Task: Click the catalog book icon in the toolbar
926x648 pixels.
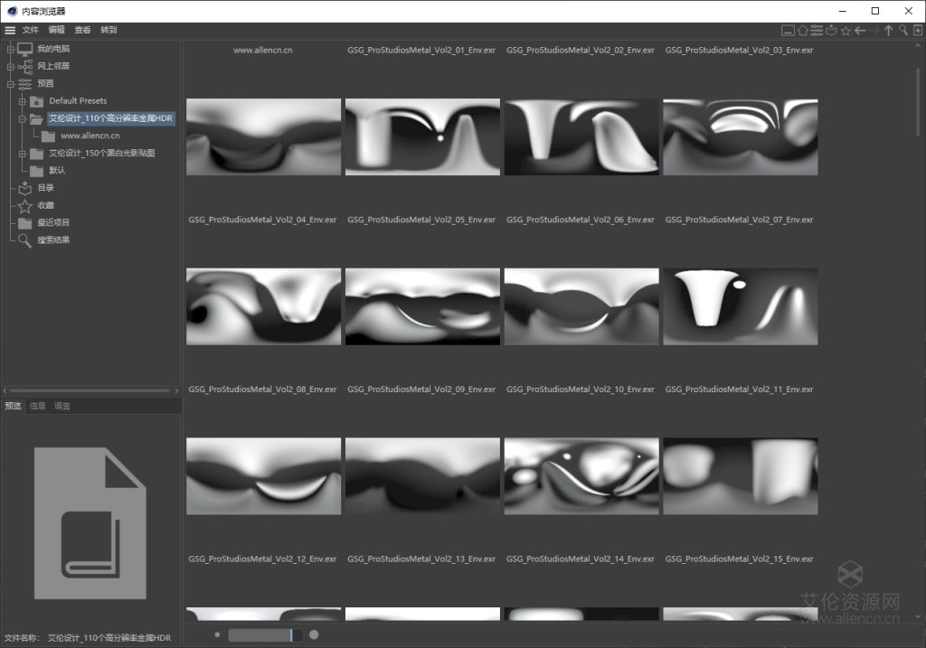Action: click(x=832, y=31)
